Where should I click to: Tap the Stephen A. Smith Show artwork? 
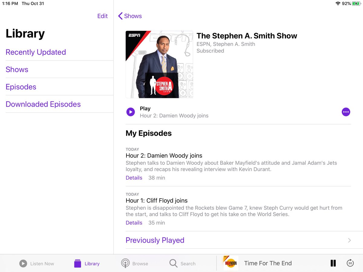[159, 64]
